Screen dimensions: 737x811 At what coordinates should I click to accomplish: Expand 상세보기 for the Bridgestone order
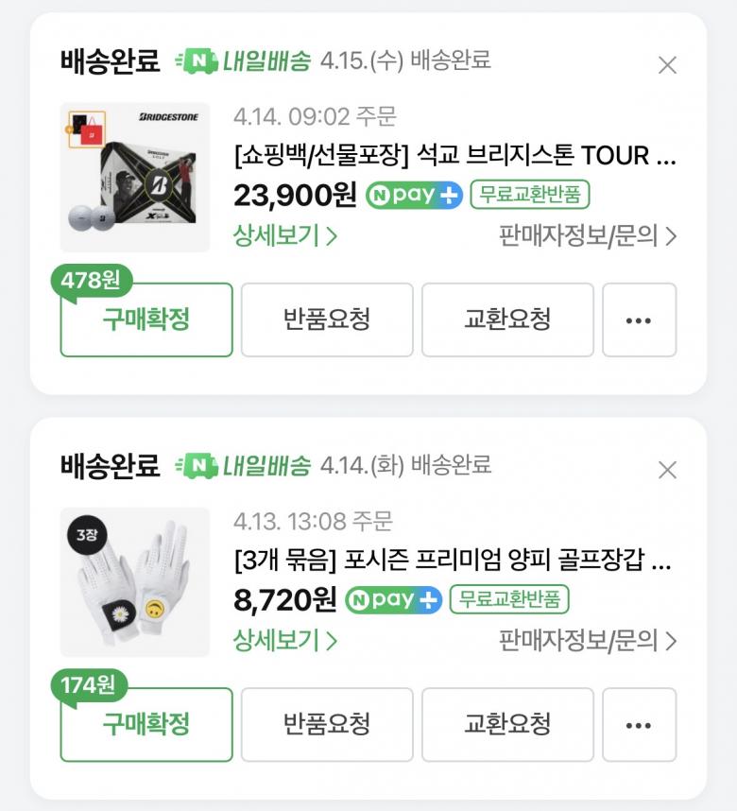[284, 236]
